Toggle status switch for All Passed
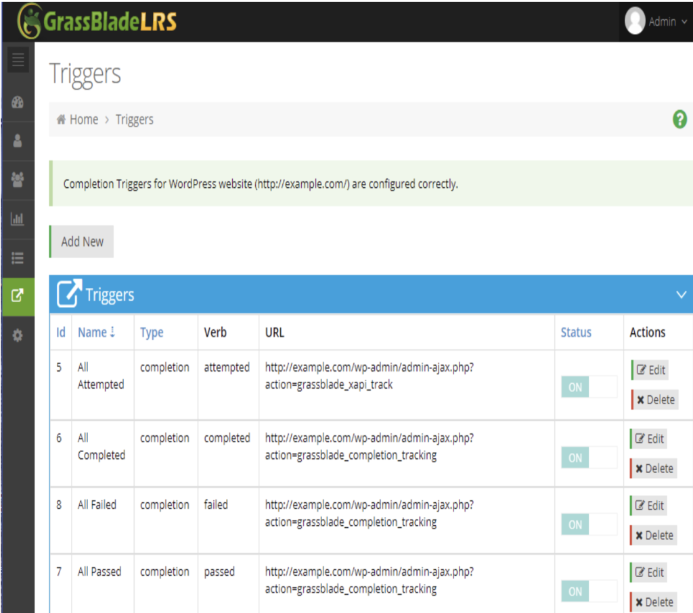 pyautogui.click(x=589, y=591)
